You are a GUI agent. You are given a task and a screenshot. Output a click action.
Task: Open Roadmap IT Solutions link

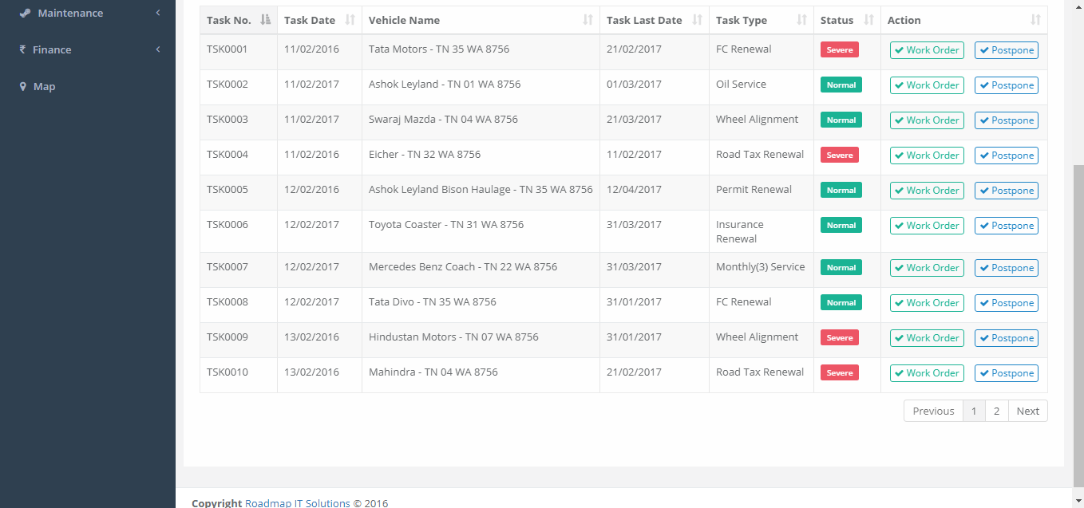click(297, 502)
